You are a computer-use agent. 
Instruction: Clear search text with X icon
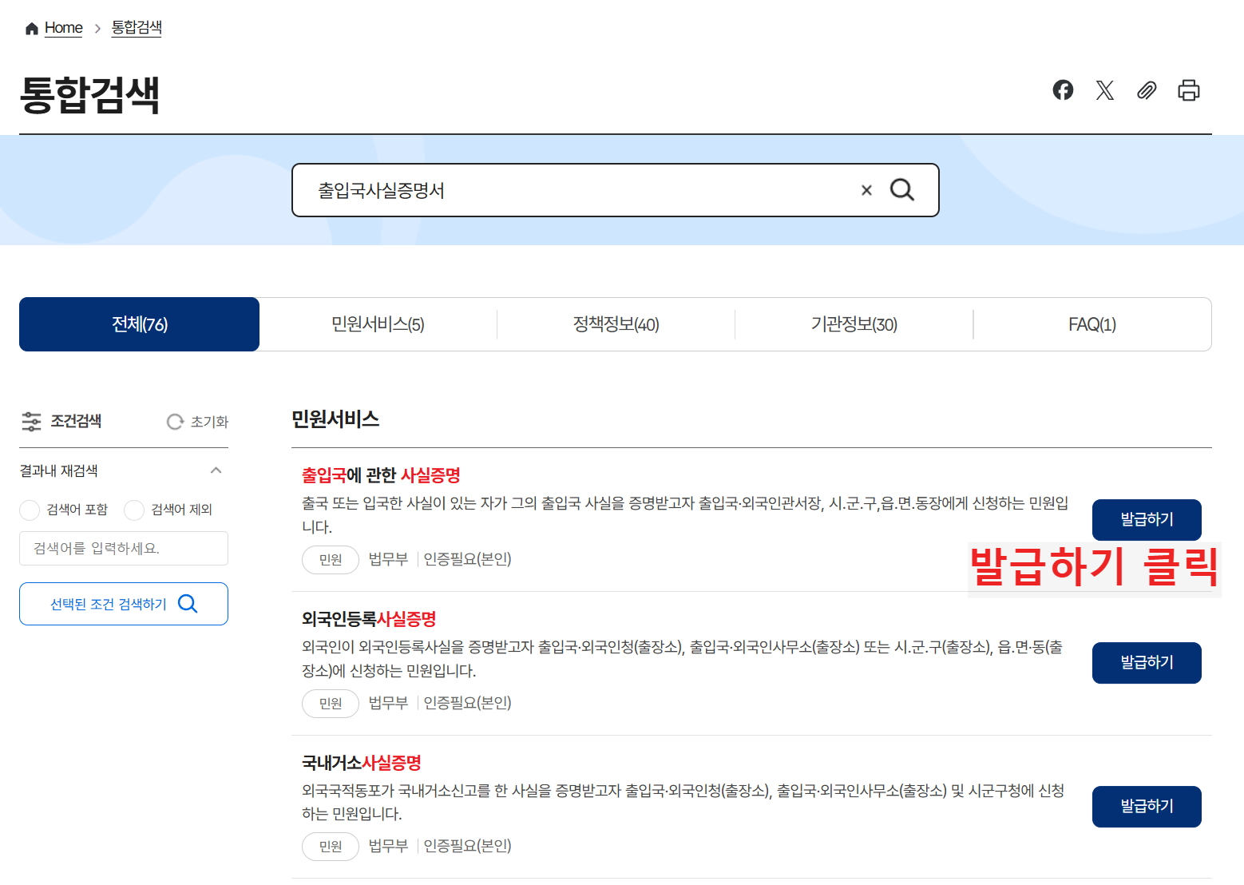(x=866, y=190)
